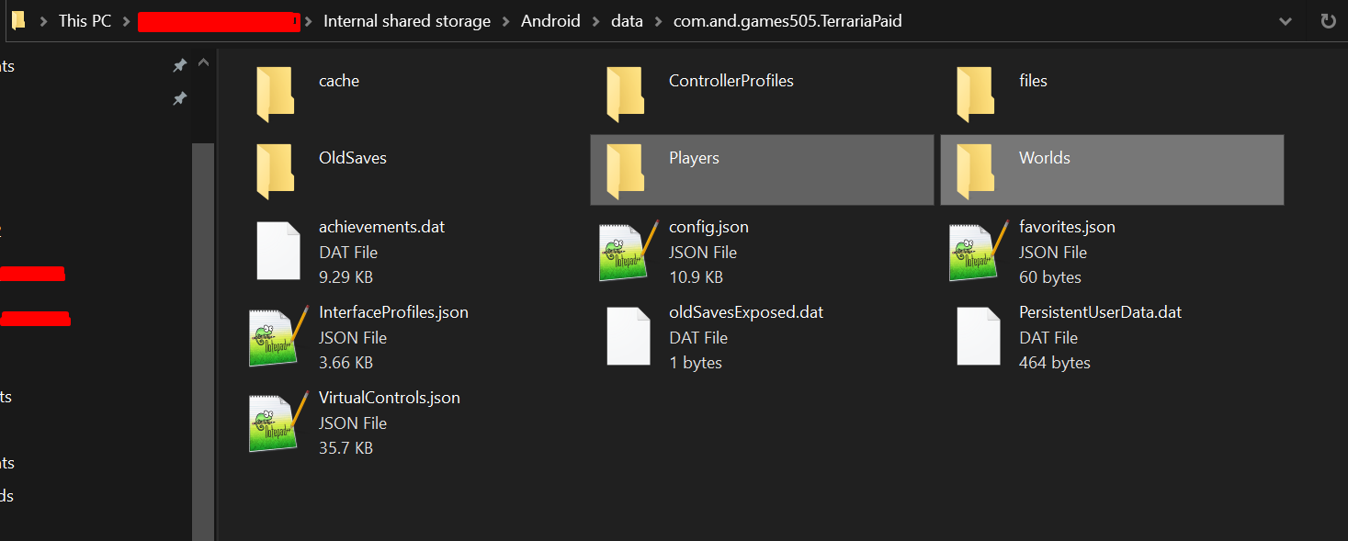
Task: Go to data breadcrumb
Action: (627, 20)
